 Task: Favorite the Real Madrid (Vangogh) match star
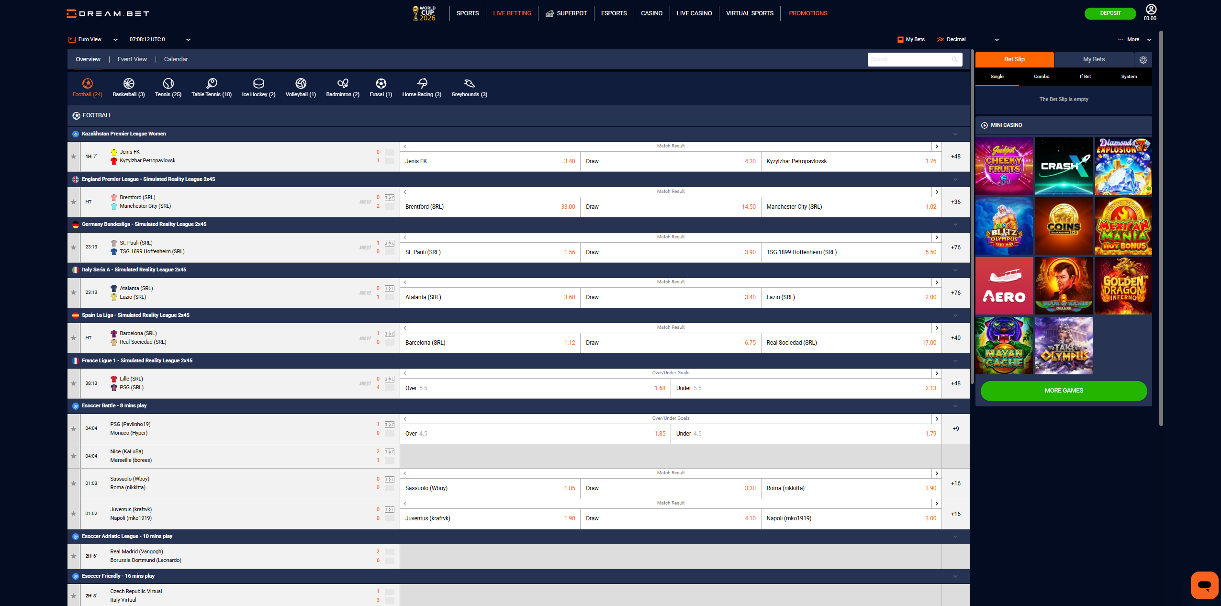[x=73, y=556]
